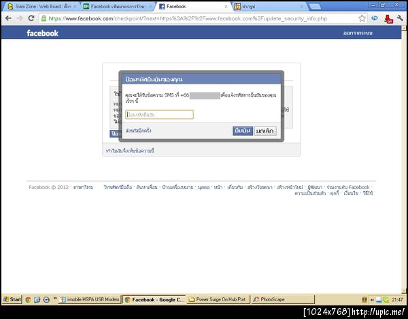Click the careers at Facebook footer link
The height and width of the screenshot is (319, 408).
(348, 187)
